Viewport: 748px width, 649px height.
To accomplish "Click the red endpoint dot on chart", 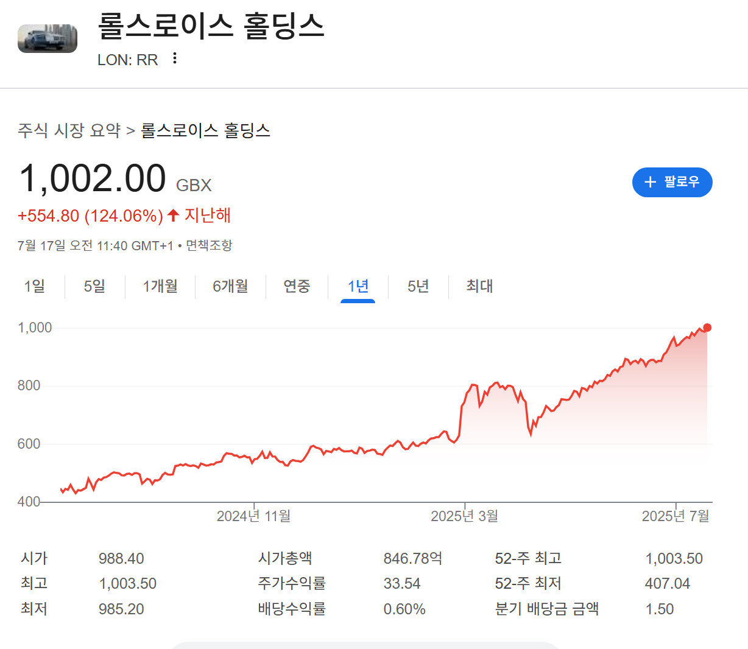I will [707, 328].
